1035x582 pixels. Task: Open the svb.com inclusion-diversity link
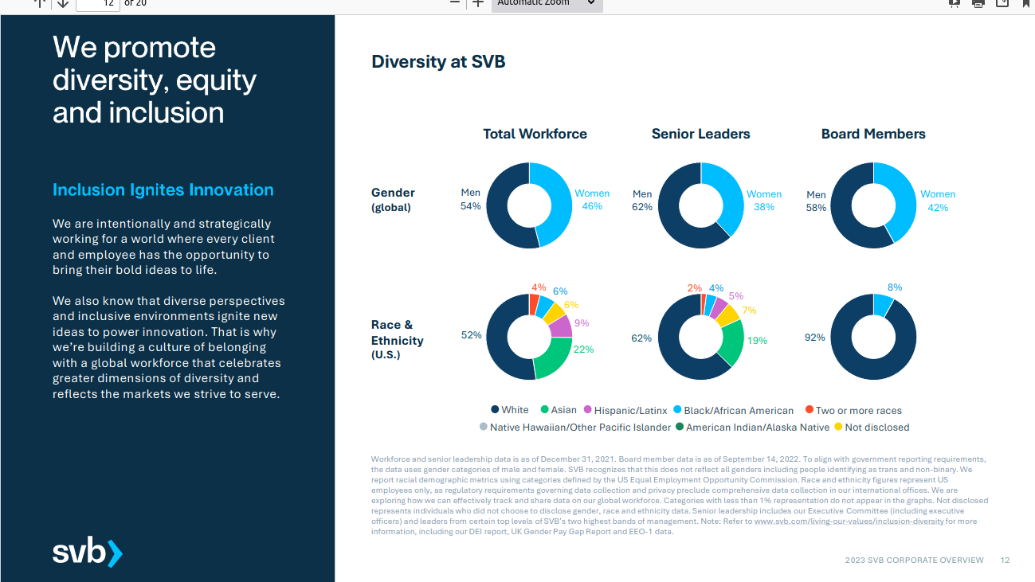pos(850,521)
